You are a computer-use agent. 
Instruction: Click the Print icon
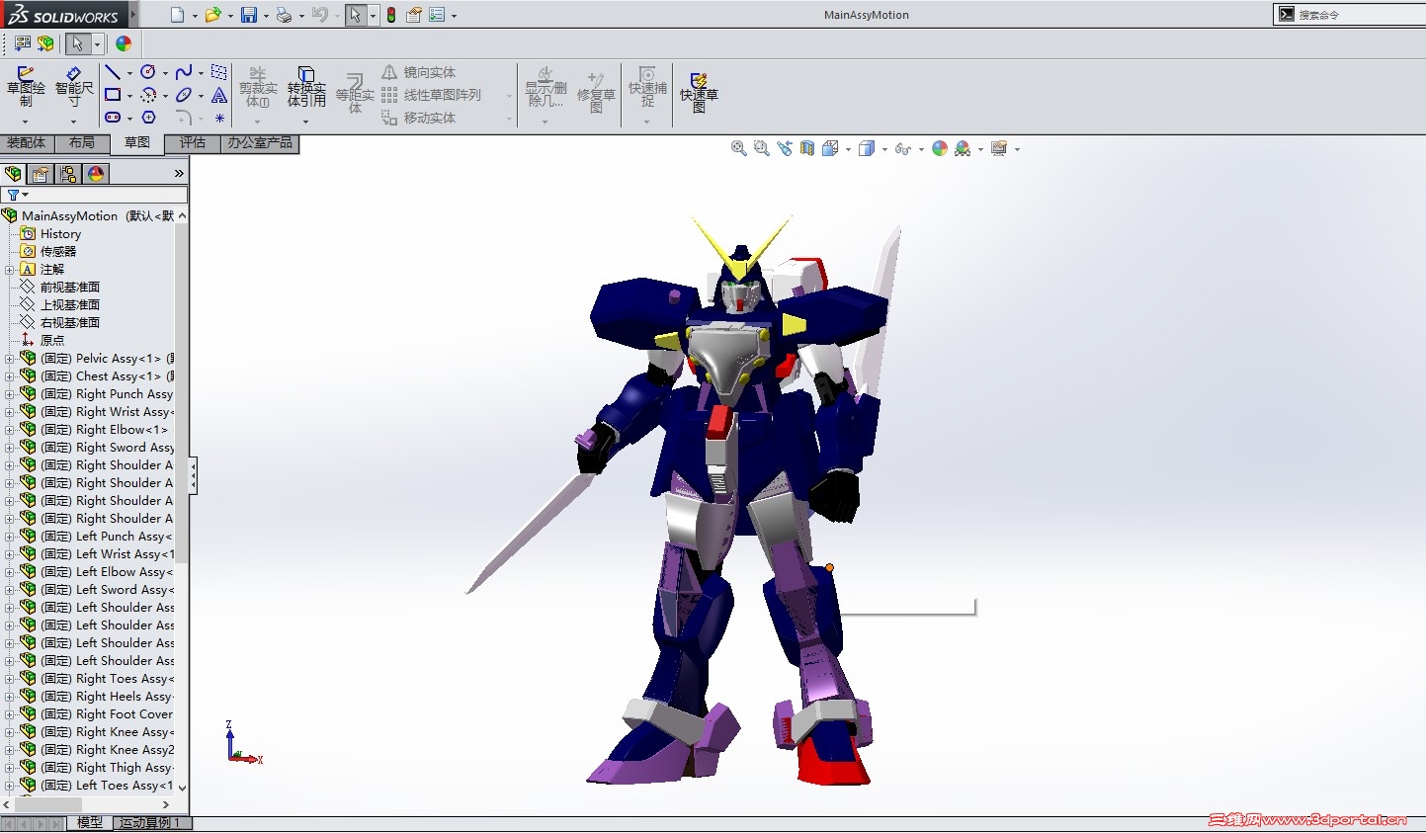[284, 15]
